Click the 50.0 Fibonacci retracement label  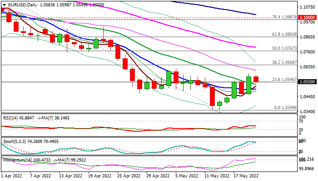[x=285, y=48]
